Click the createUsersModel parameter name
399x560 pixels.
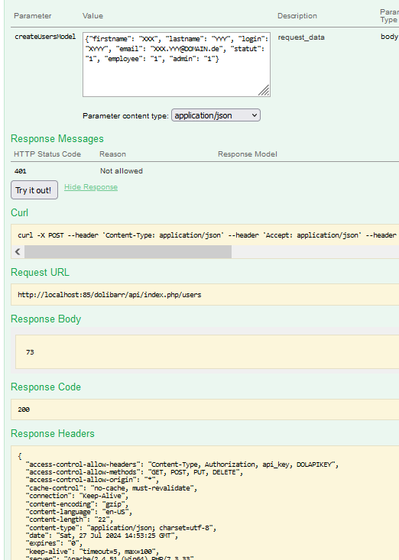click(x=45, y=37)
